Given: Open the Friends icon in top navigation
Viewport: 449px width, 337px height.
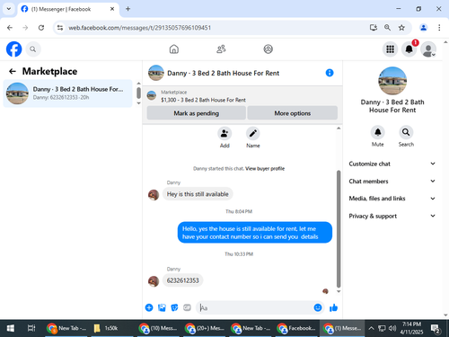Looking at the screenshot, I should 221,49.
